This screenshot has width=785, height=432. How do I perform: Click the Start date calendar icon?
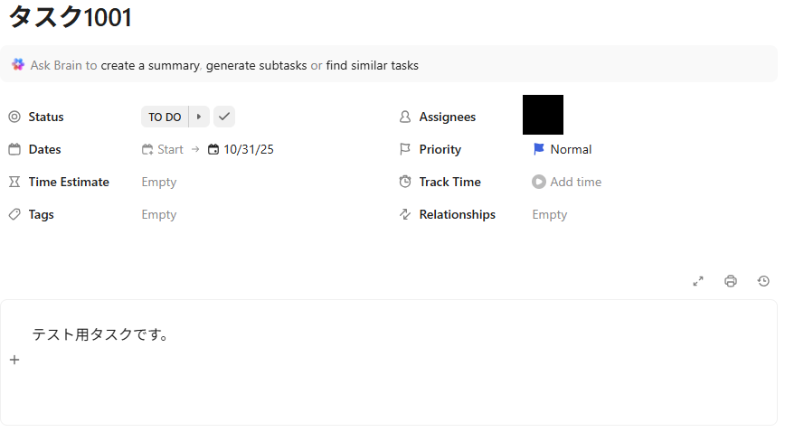click(x=147, y=149)
